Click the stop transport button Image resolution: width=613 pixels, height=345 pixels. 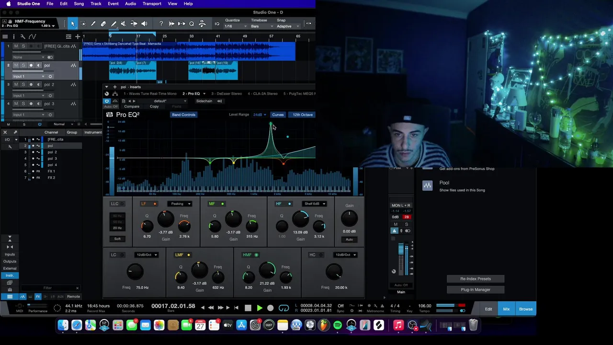[248, 308]
